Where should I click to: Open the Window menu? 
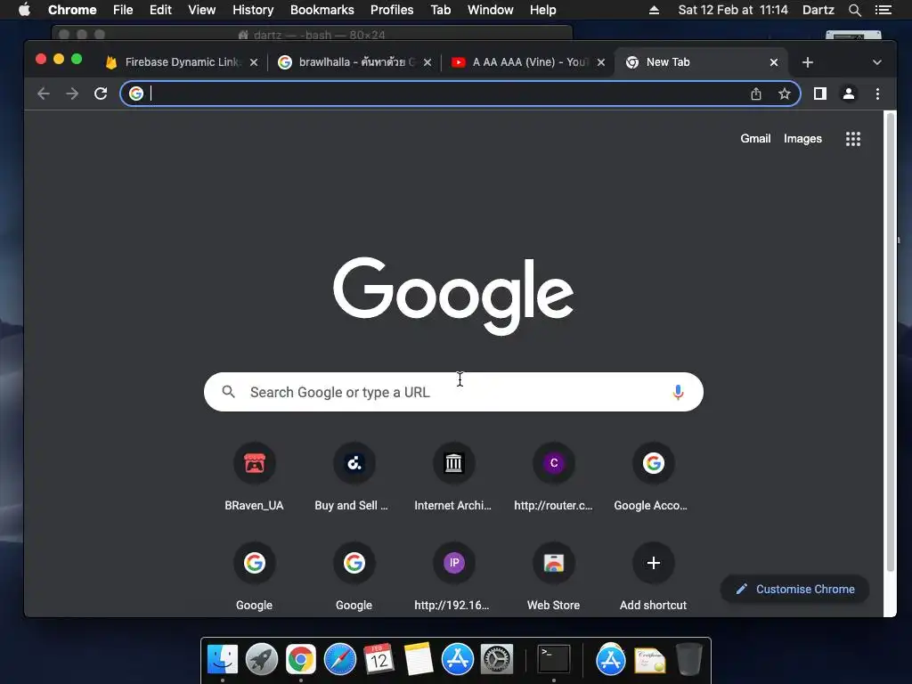click(x=491, y=10)
